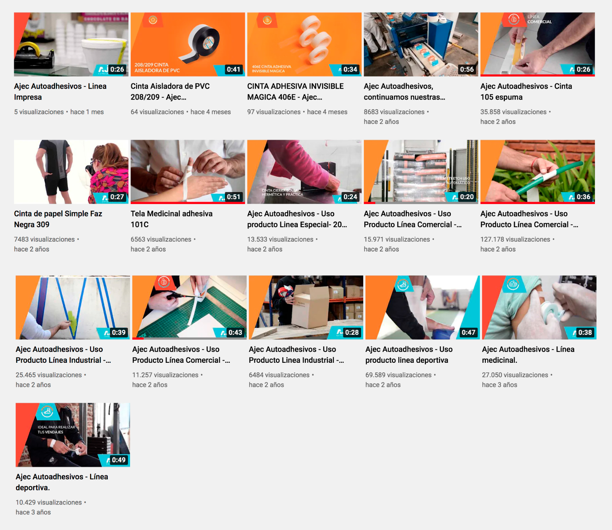Open the Cinta 105 espuma video thumbnail
This screenshot has height=530, width=612.
[x=538, y=44]
